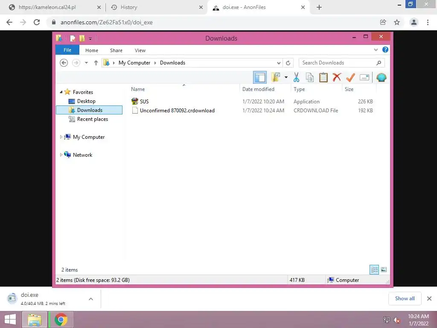This screenshot has height=328, width=437.
Task: Open the Home ribbon tab
Action: coord(92,50)
